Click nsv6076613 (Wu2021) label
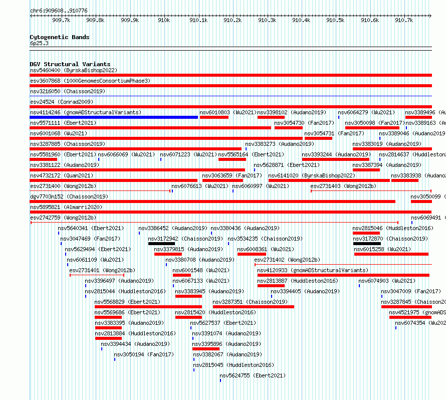The width and height of the screenshot is (446, 400). tap(200, 186)
